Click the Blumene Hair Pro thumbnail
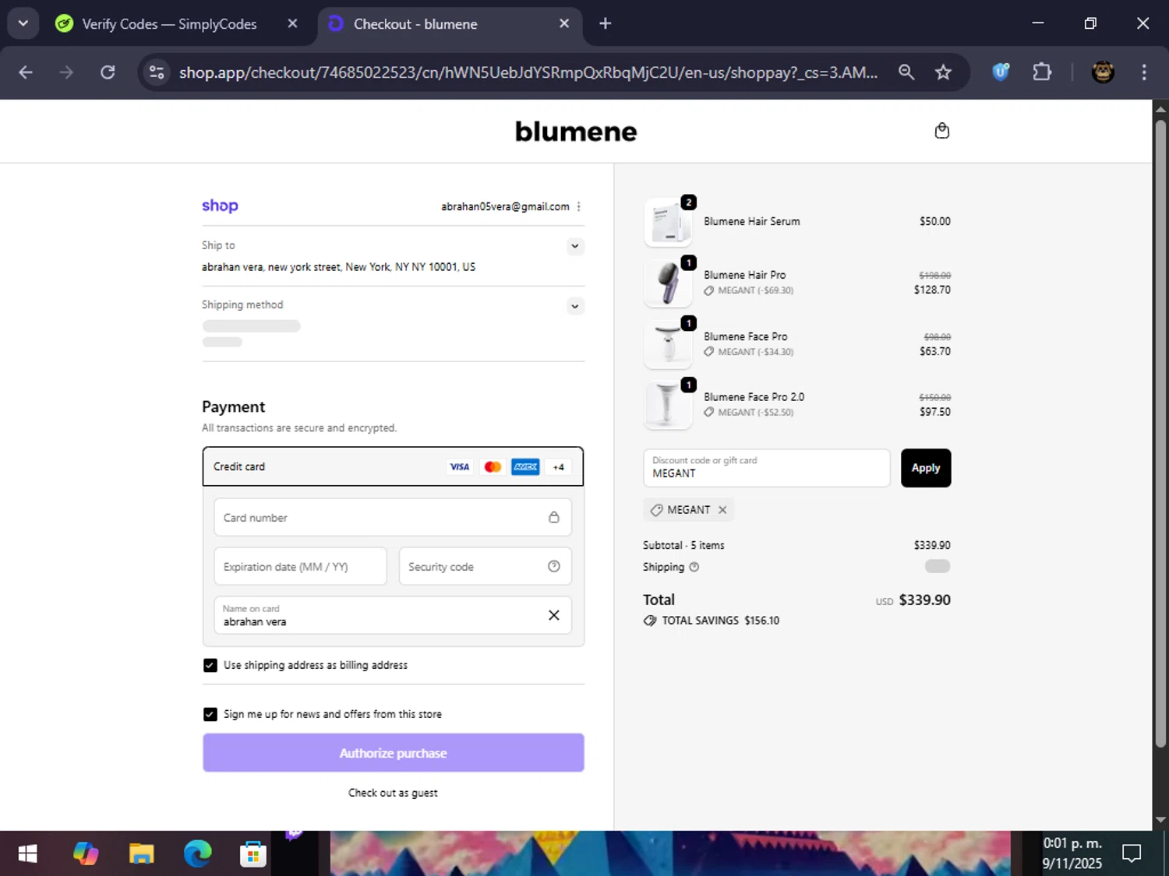The width and height of the screenshot is (1169, 876). [x=668, y=283]
